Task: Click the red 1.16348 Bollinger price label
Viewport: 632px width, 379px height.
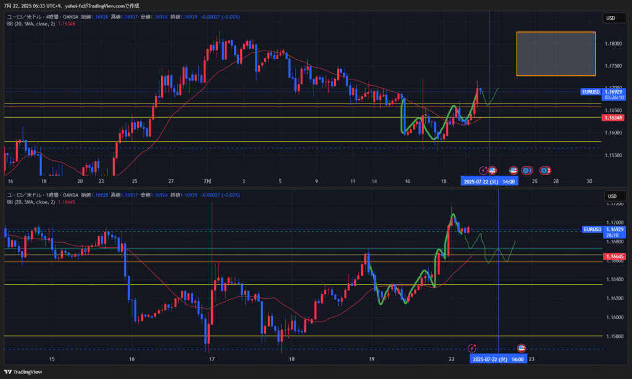Action: click(613, 118)
